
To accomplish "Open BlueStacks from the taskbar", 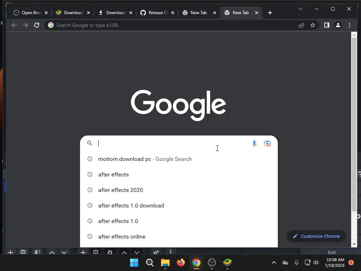I will (227, 263).
